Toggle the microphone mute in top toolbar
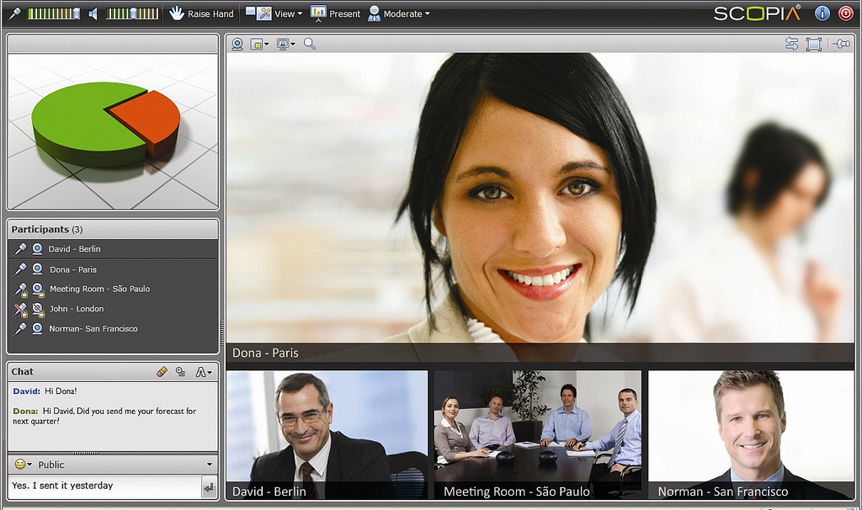This screenshot has width=862, height=510. pos(15,13)
